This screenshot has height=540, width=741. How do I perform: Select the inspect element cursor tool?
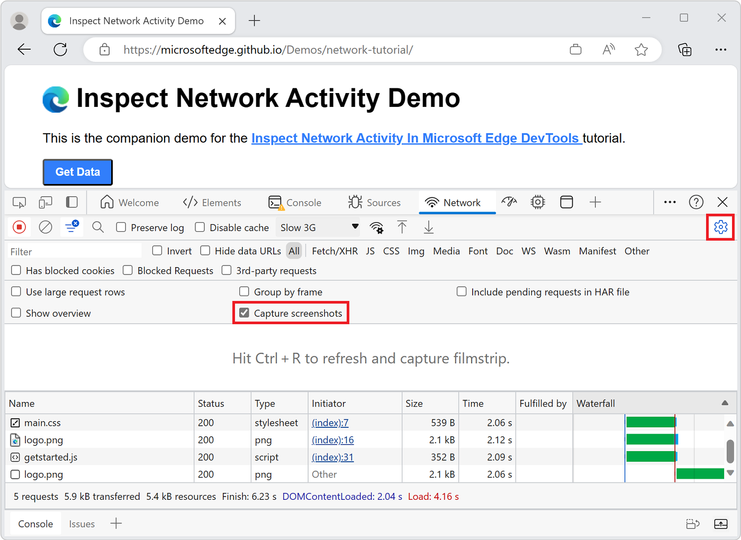tap(20, 202)
